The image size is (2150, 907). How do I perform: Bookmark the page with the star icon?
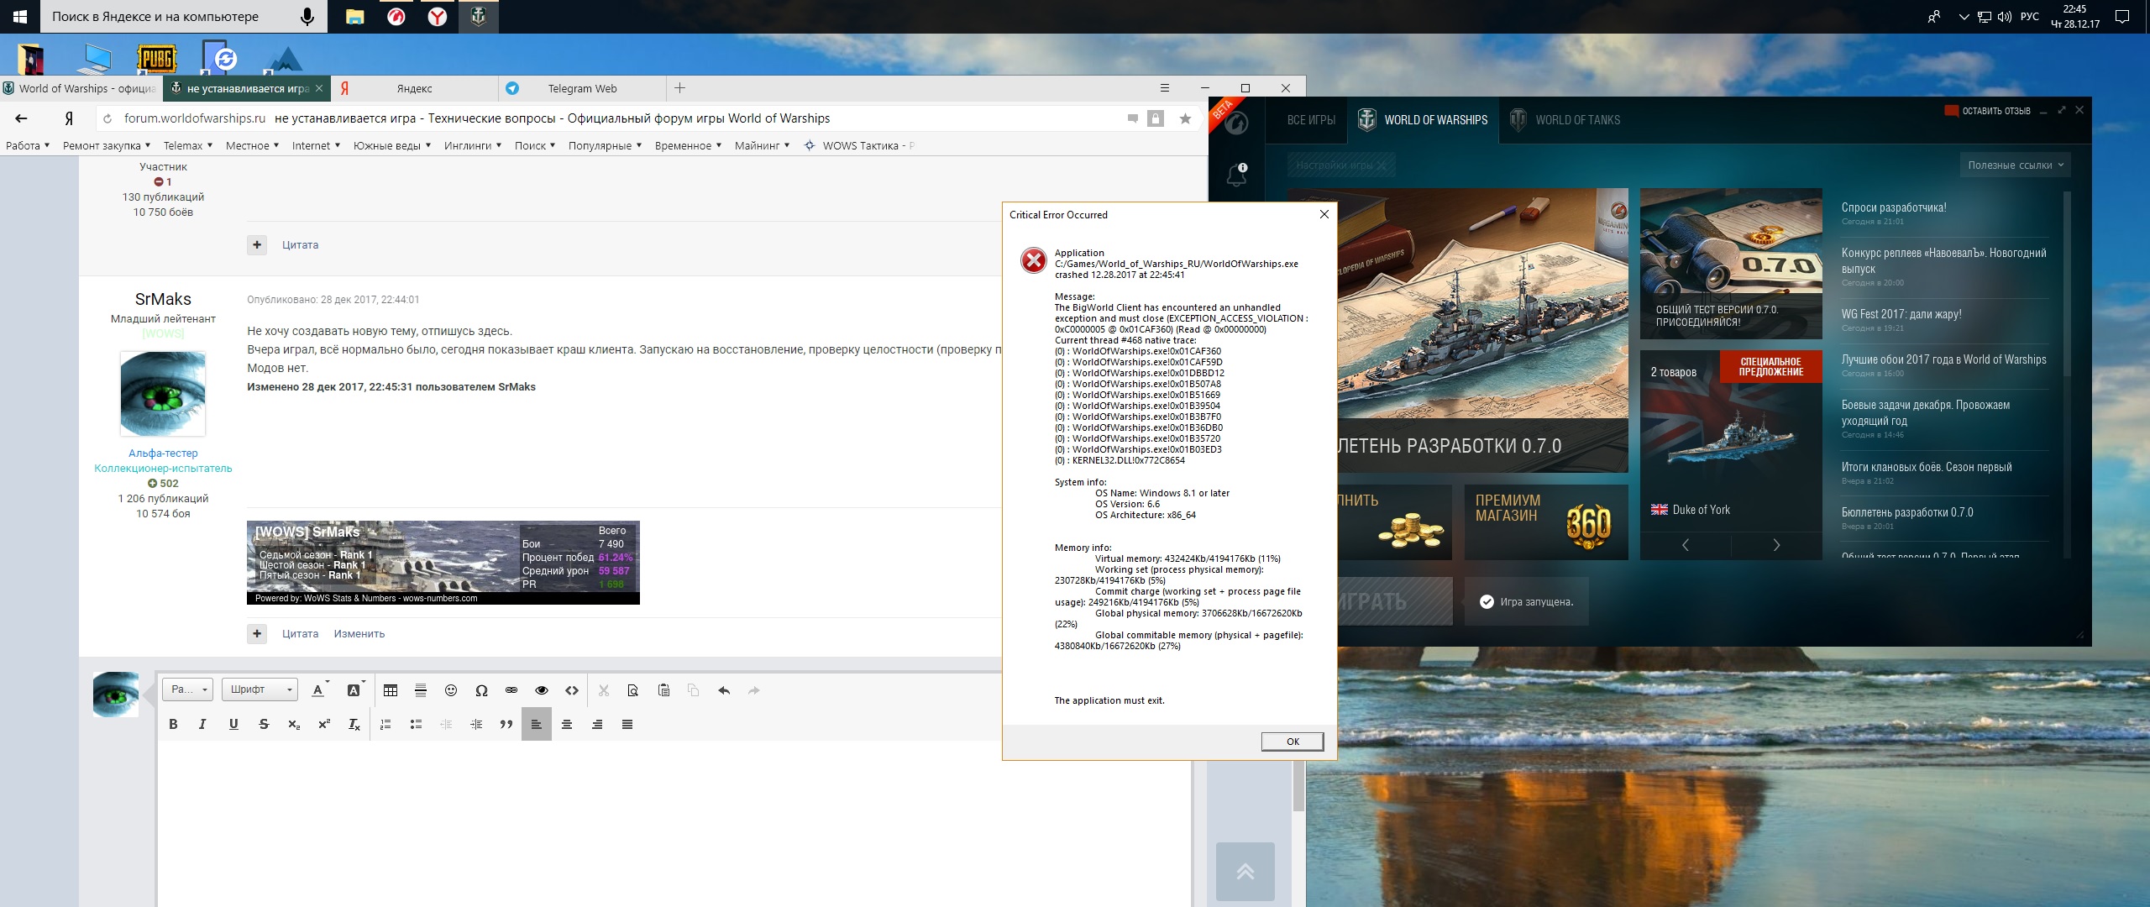point(1185,119)
